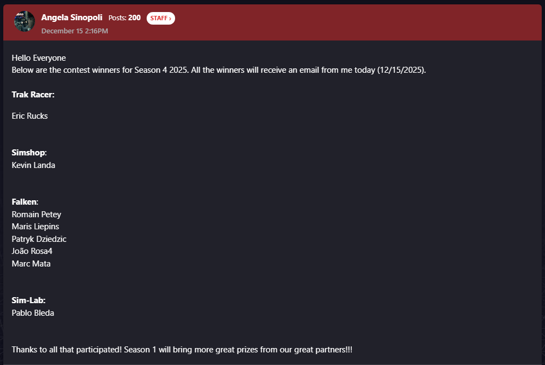Click the Trak Racer heading

pyautogui.click(x=33, y=95)
